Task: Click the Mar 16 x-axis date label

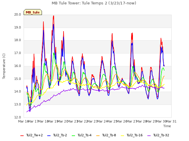Action: click(23, 121)
